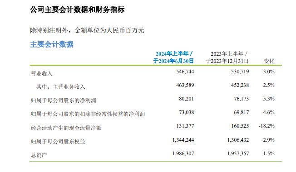Click the 变化 column header
This screenshot has width=296, height=172.
(269, 61)
